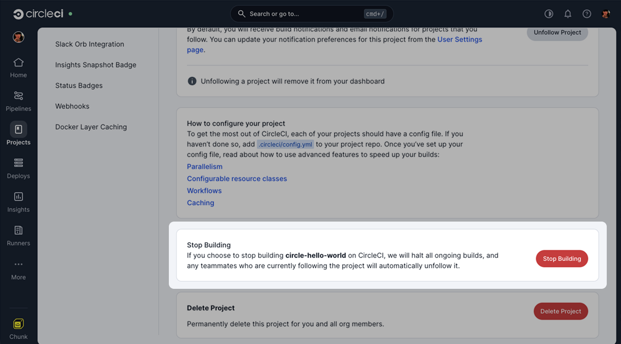Click the help question mark icon
The image size is (621, 344).
(x=587, y=13)
